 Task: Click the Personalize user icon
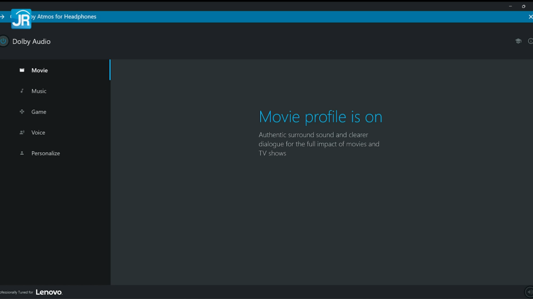(x=22, y=153)
